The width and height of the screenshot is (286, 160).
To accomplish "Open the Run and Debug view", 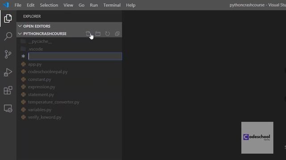I will coord(8,72).
